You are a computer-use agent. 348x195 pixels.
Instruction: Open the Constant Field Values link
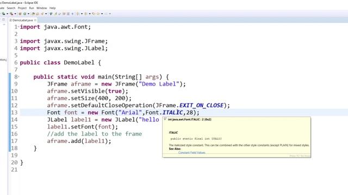click(x=192, y=153)
